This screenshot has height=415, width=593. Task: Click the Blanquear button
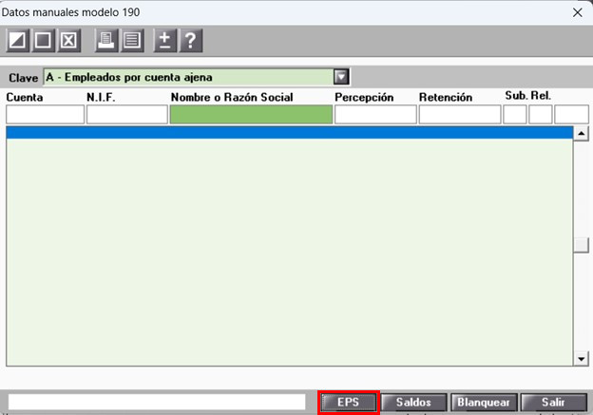tap(484, 402)
